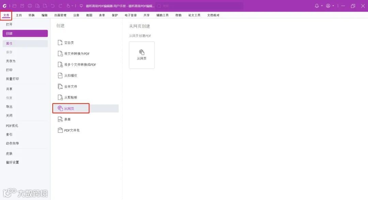Switch to the 保护 tab
368x200 pixels.
(115, 15)
